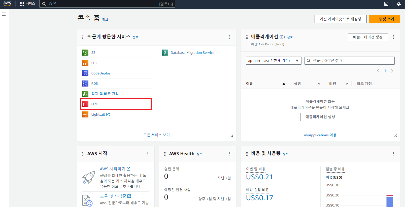Grab the AWS 시작 widget drag handle
405x207 pixels.
[83, 154]
